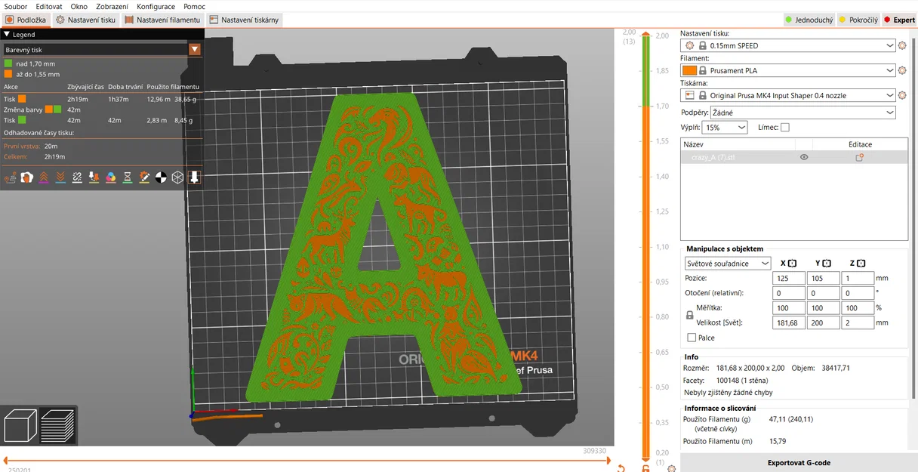Toggle the wipe moves hand icon
918x472 pixels.
pos(26,177)
